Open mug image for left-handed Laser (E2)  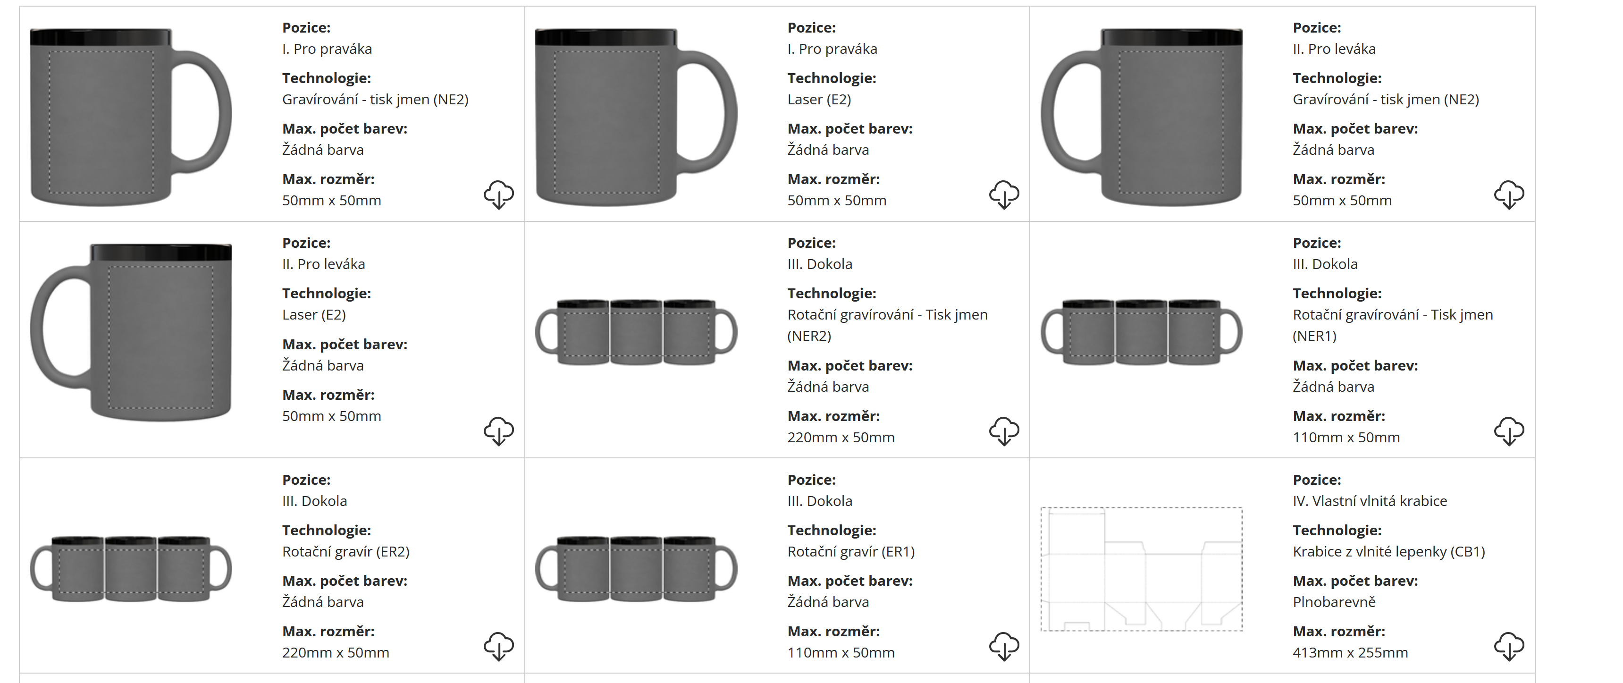tap(130, 332)
